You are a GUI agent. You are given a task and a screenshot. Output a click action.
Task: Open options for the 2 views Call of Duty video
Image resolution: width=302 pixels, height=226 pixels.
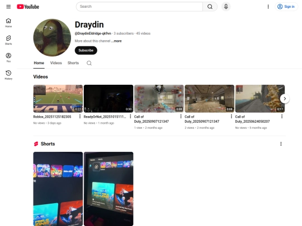pos(232,117)
